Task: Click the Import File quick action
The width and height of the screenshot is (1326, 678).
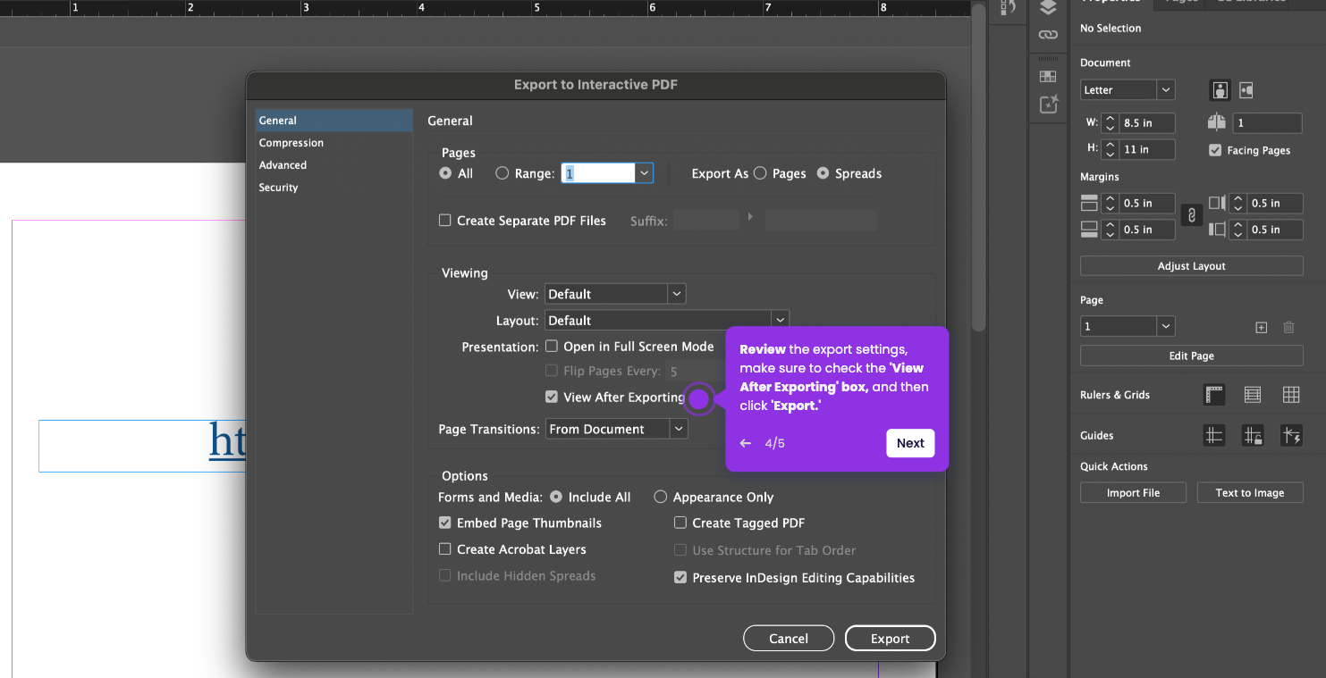Action: 1133,492
